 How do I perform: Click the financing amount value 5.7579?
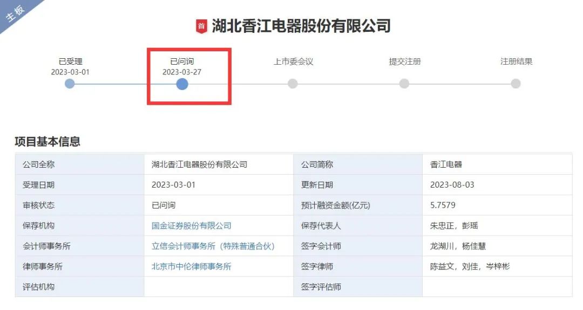pos(443,205)
